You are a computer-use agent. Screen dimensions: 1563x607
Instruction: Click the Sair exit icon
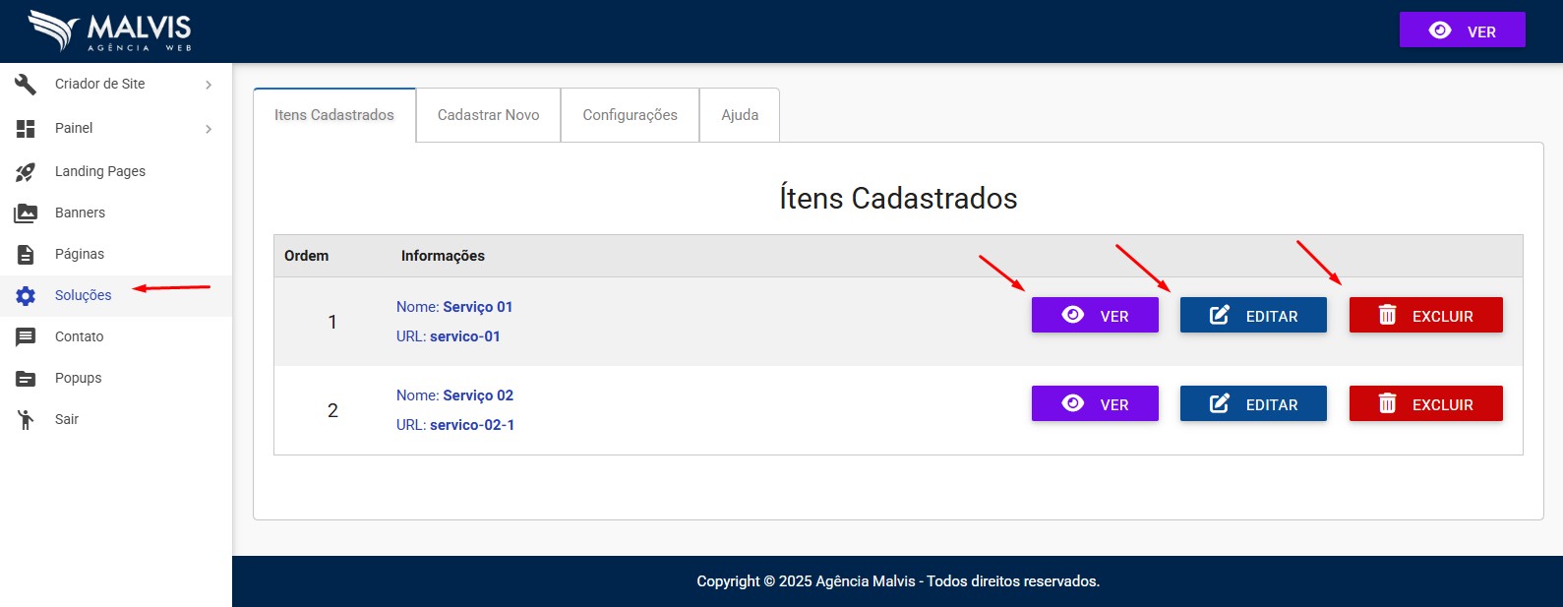(26, 420)
